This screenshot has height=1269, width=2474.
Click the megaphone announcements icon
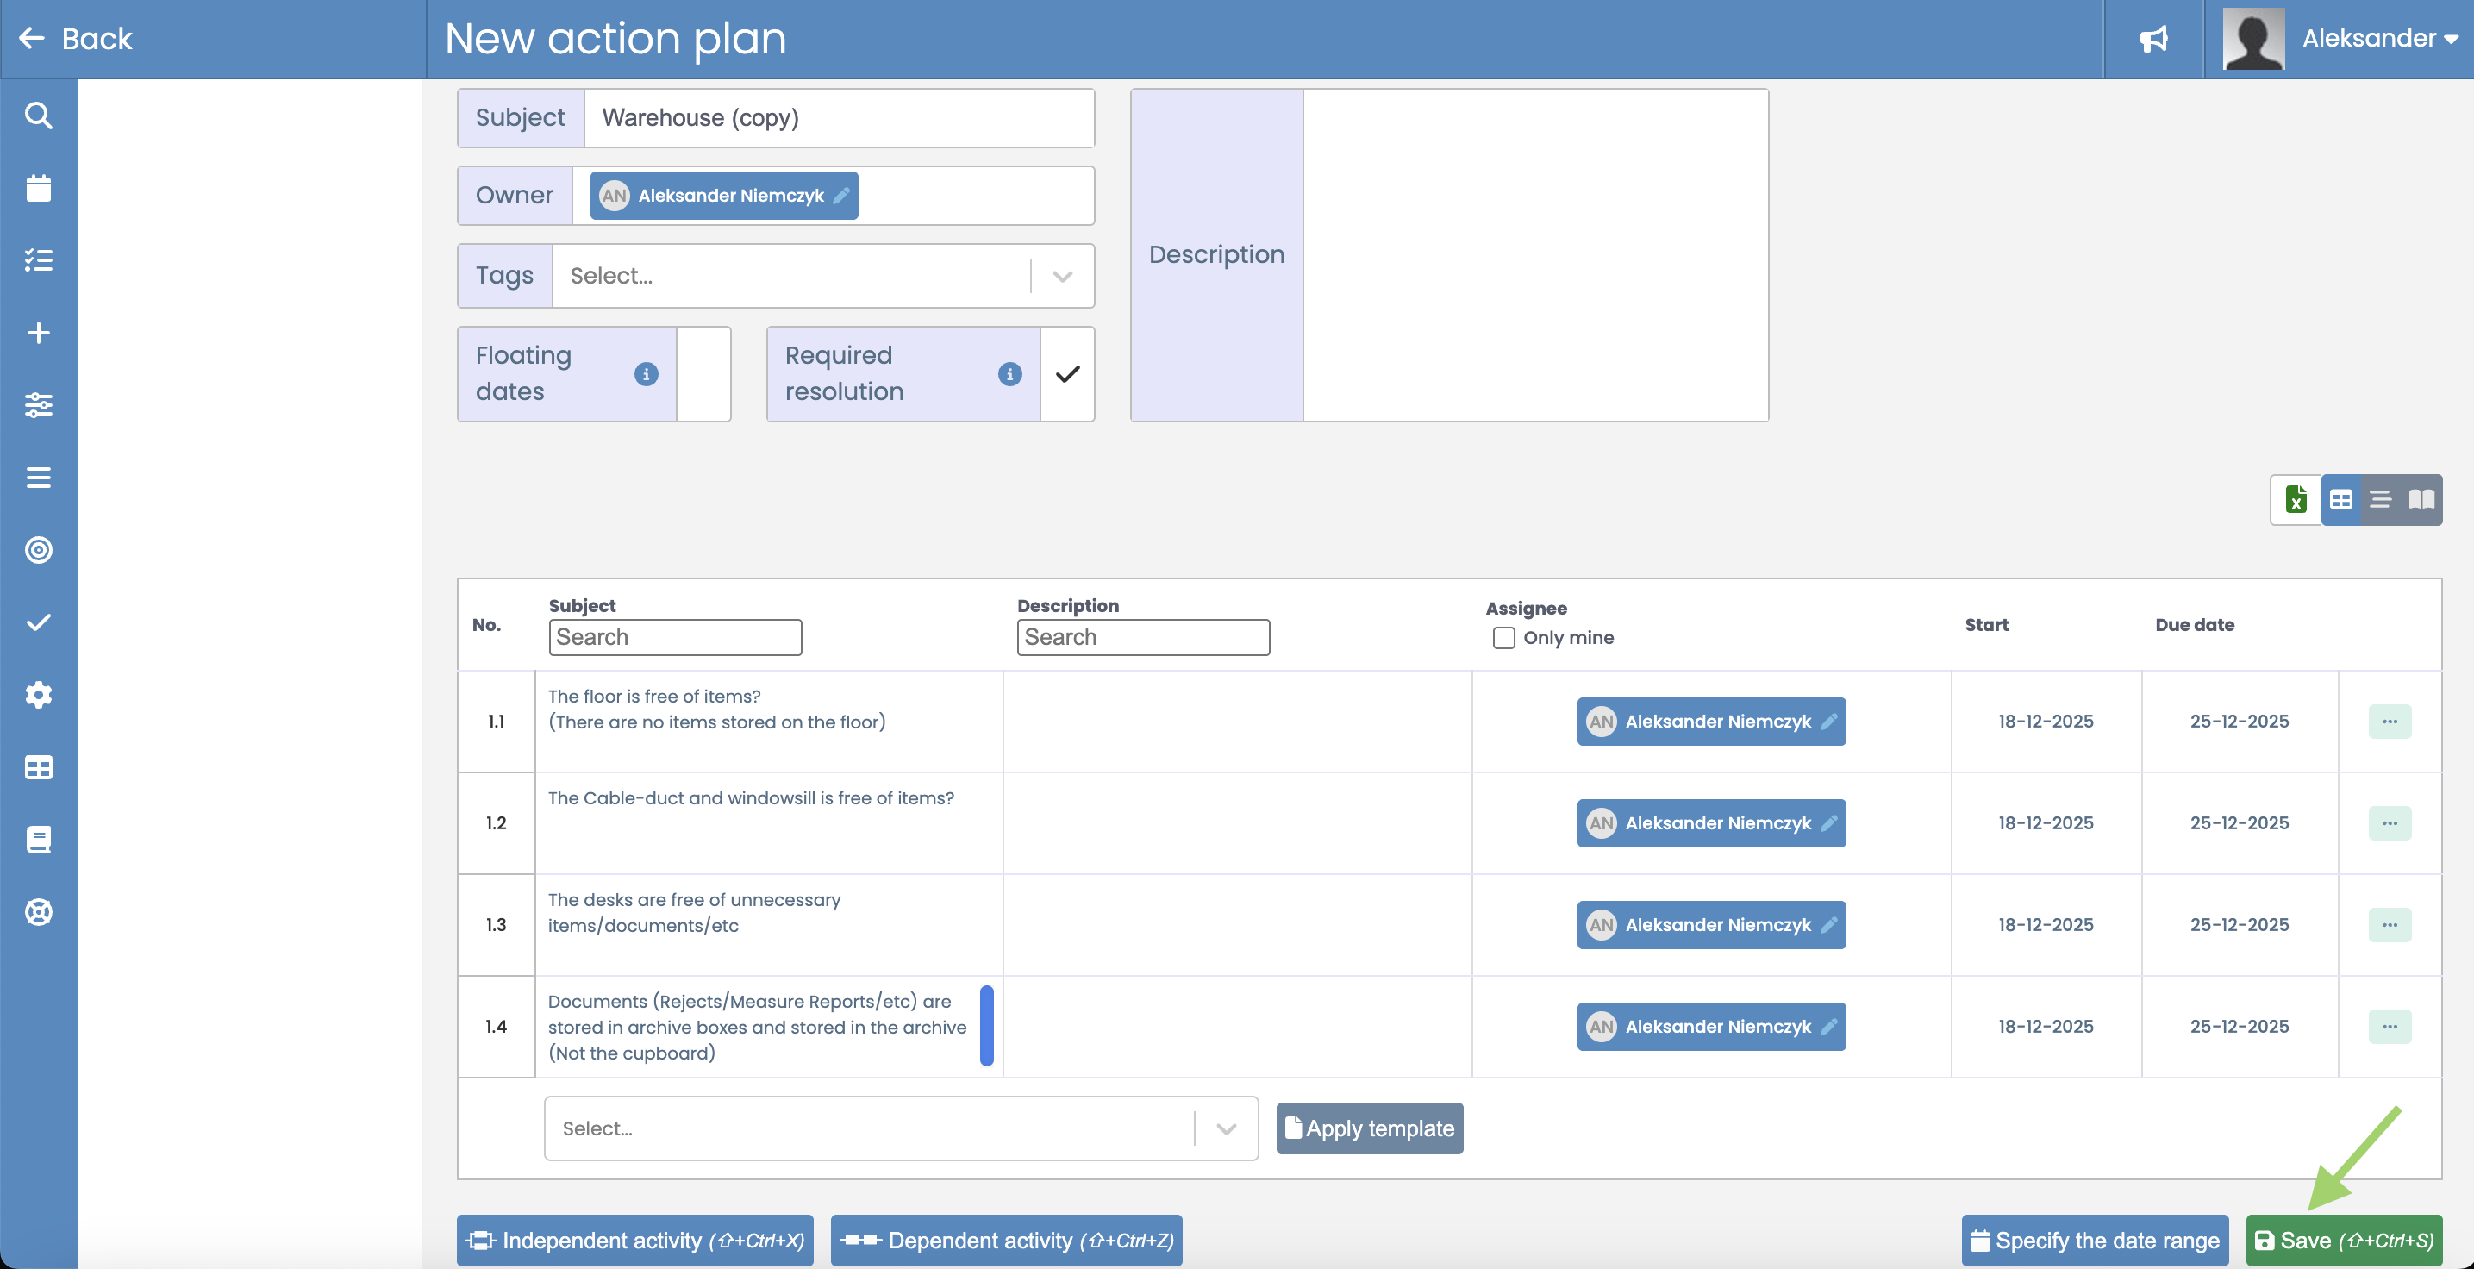coord(2154,39)
